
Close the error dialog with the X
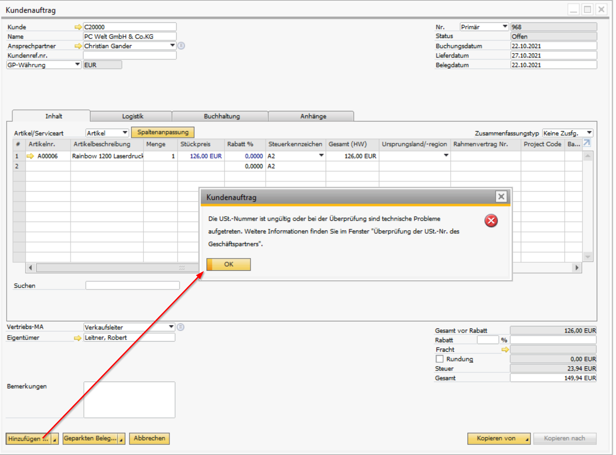coord(501,197)
